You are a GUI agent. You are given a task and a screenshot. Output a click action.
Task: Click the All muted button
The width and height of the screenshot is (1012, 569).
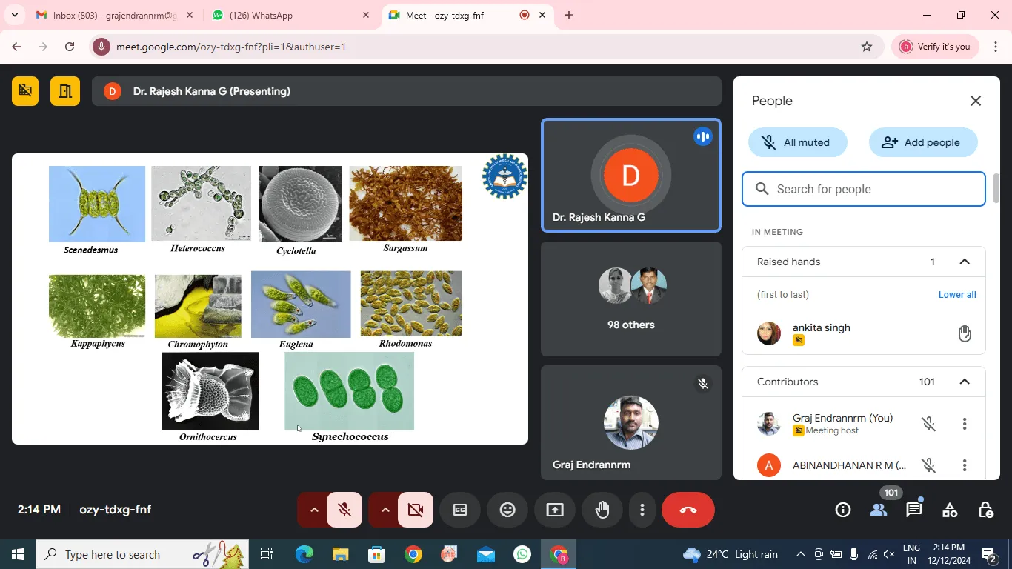coord(797,142)
